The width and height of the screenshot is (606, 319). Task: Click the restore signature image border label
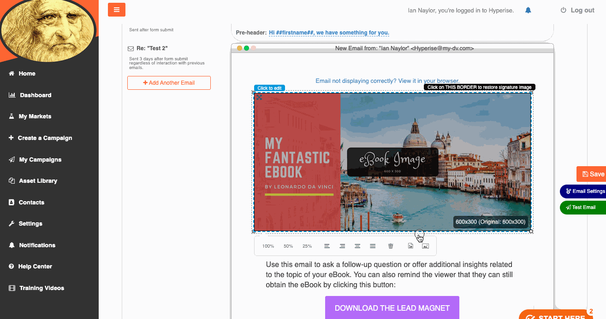click(x=480, y=87)
